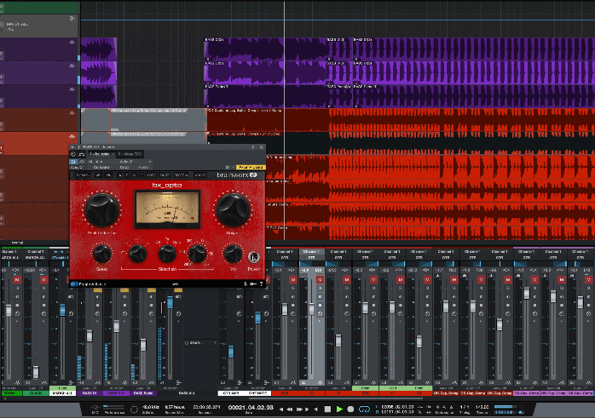Click the return to zero button beside stop

pyautogui.click(x=315, y=409)
